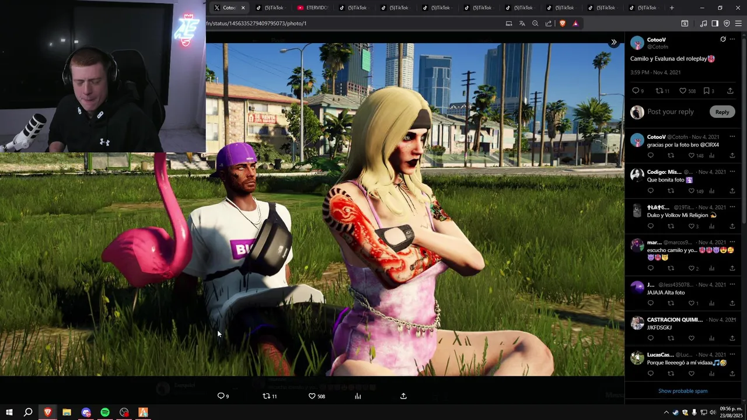Open more menu on 'Duko y Volkov' reply
The height and width of the screenshot is (420, 747).
point(732,207)
